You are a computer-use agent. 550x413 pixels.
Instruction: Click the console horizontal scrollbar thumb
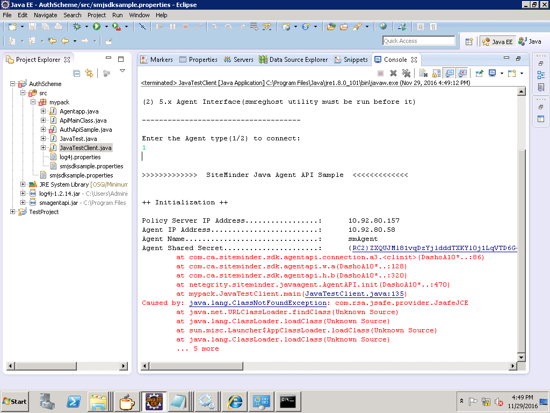click(196, 366)
